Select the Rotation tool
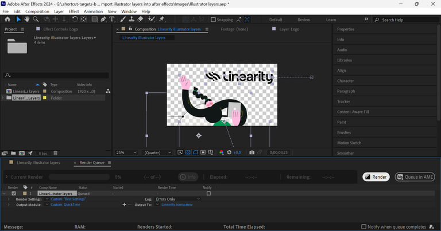Image resolution: width=441 pixels, height=231 pixels. [x=75, y=19]
